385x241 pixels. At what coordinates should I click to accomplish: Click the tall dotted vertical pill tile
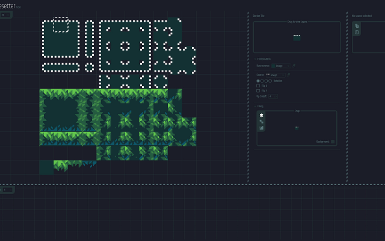point(90,39)
